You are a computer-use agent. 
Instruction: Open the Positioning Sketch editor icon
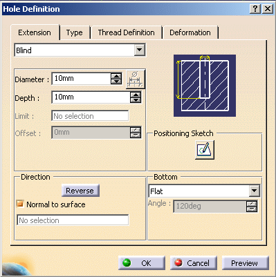205,150
